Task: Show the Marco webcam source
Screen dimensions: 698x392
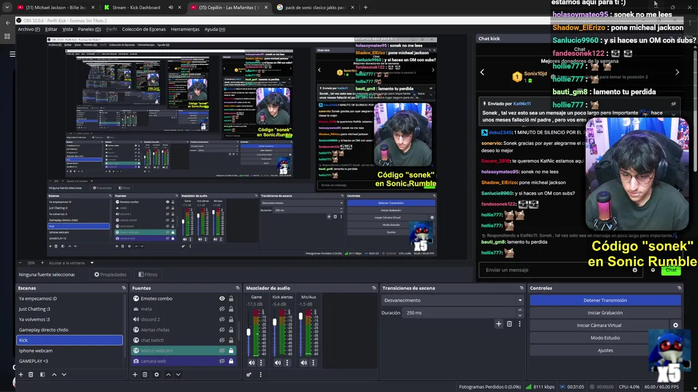Action: 222,351
